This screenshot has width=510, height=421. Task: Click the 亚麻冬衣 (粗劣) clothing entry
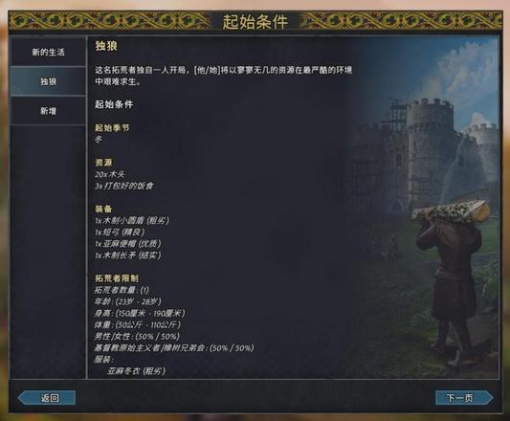[x=136, y=371]
